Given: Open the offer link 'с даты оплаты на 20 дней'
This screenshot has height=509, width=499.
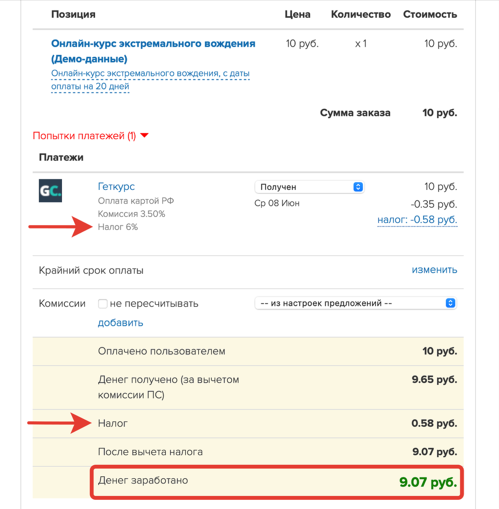Looking at the screenshot, I should pos(150,80).
